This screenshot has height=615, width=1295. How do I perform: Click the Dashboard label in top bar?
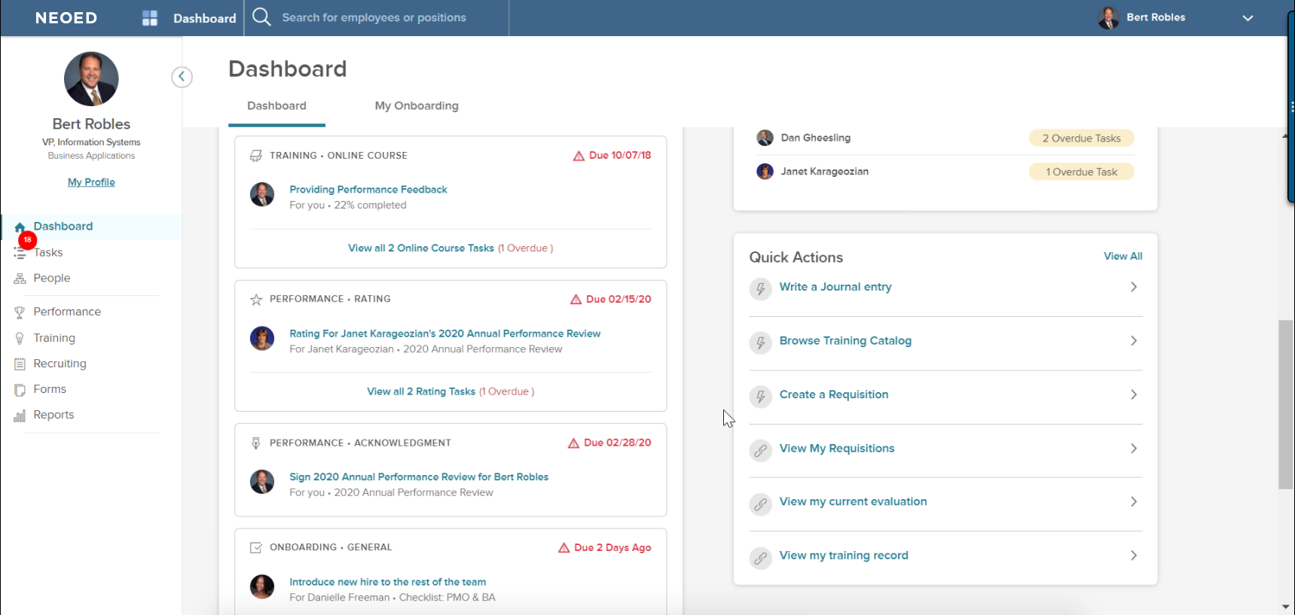coord(205,18)
